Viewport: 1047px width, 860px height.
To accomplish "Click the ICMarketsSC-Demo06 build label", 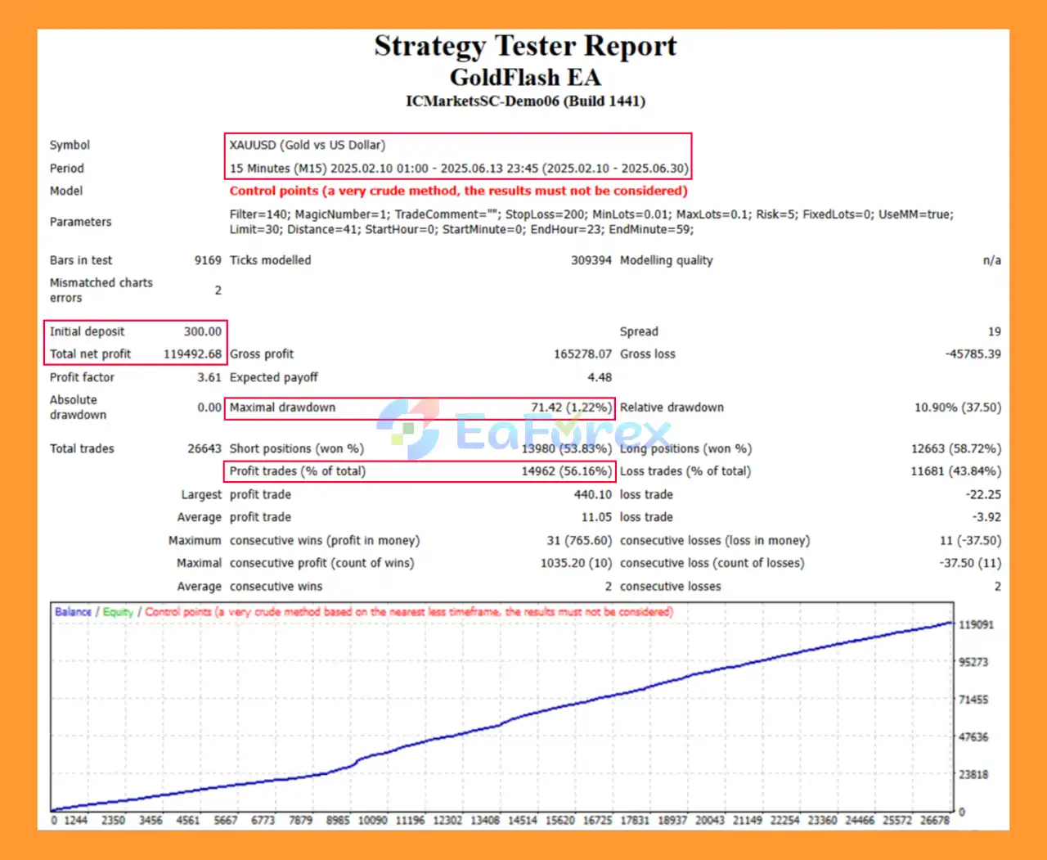I will (526, 101).
